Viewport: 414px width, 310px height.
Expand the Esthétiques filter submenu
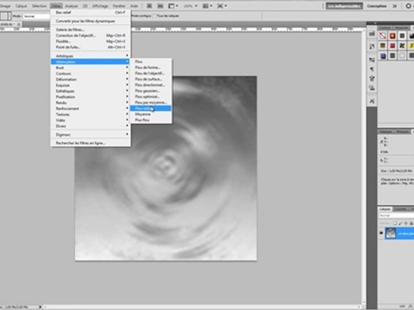pyautogui.click(x=90, y=91)
